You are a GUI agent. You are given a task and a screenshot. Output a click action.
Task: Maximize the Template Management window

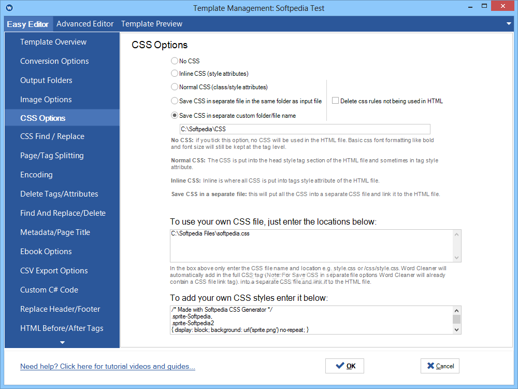[484, 6]
